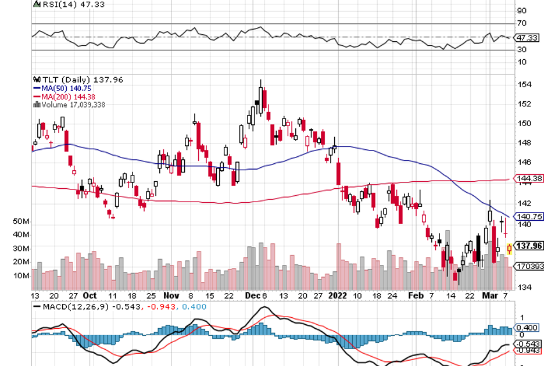
Task: Click the 140.75 price tag on right axis
Action: click(x=528, y=217)
